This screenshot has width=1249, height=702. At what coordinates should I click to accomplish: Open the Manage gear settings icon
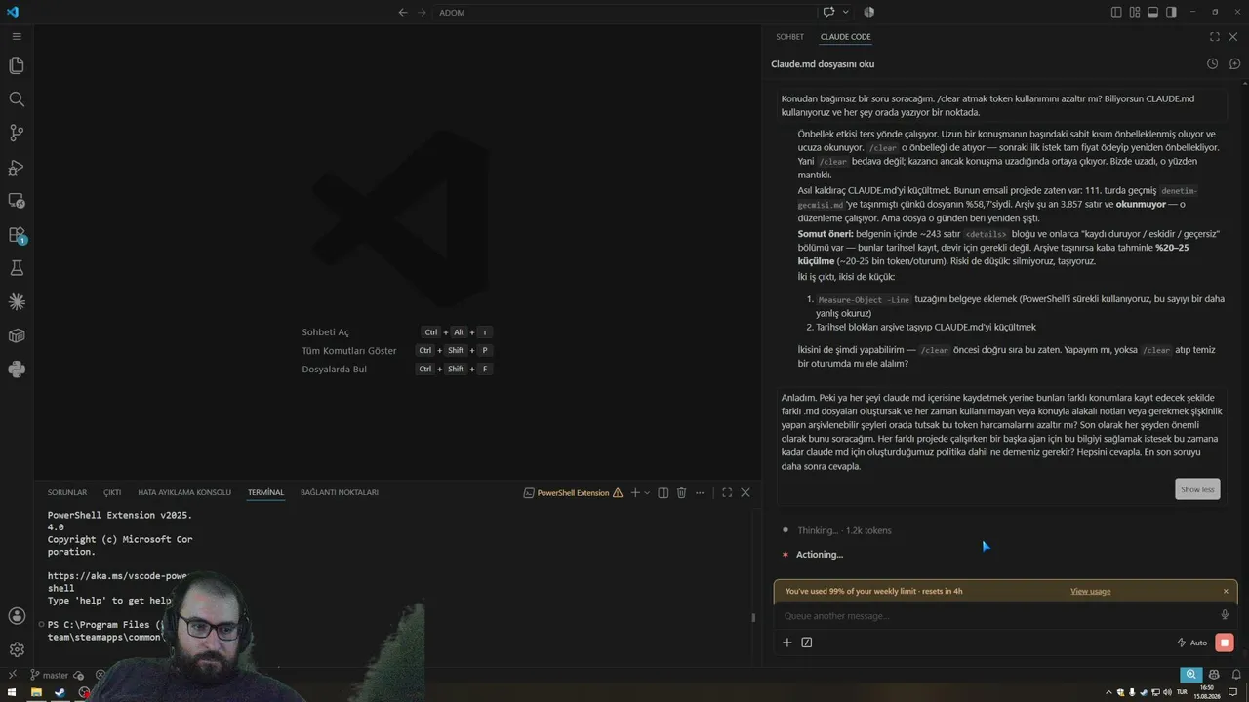(x=17, y=649)
